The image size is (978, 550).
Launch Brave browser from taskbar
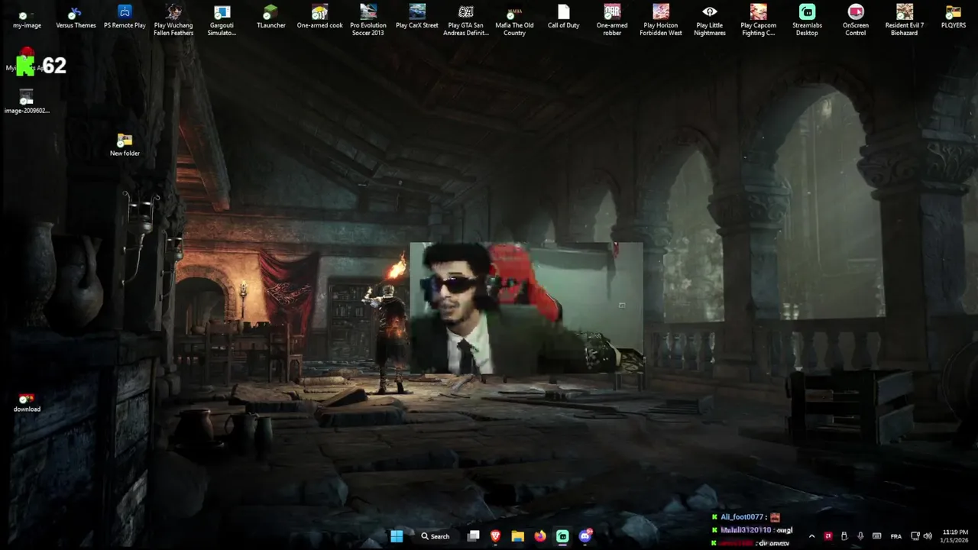tap(495, 536)
